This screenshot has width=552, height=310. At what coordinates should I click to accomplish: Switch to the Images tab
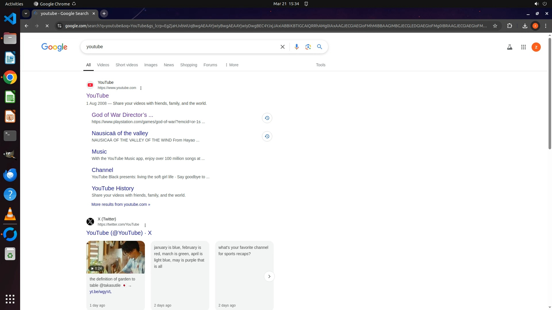pos(151,65)
